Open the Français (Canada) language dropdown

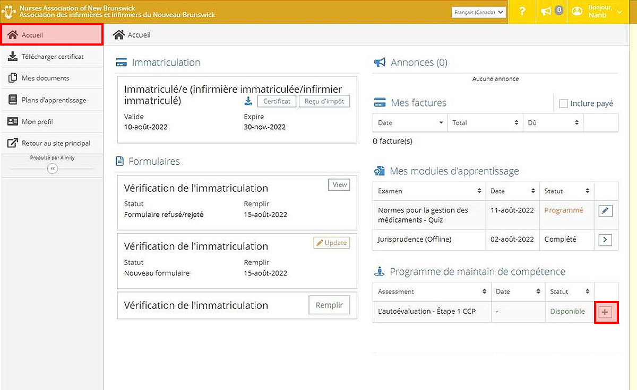click(479, 12)
